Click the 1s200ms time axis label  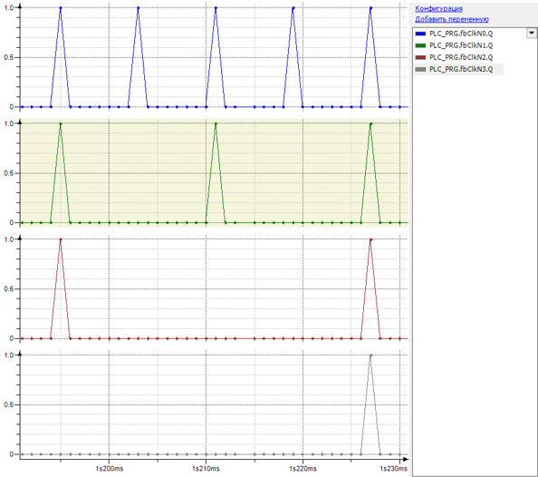pos(109,469)
